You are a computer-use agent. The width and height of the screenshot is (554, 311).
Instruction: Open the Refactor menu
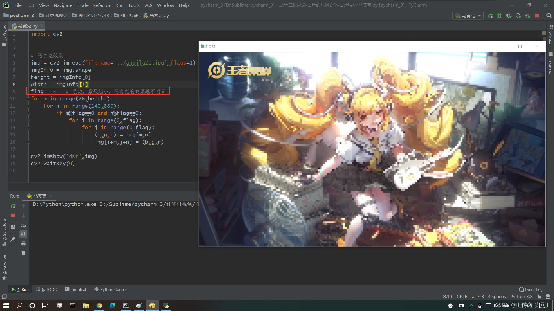click(101, 5)
